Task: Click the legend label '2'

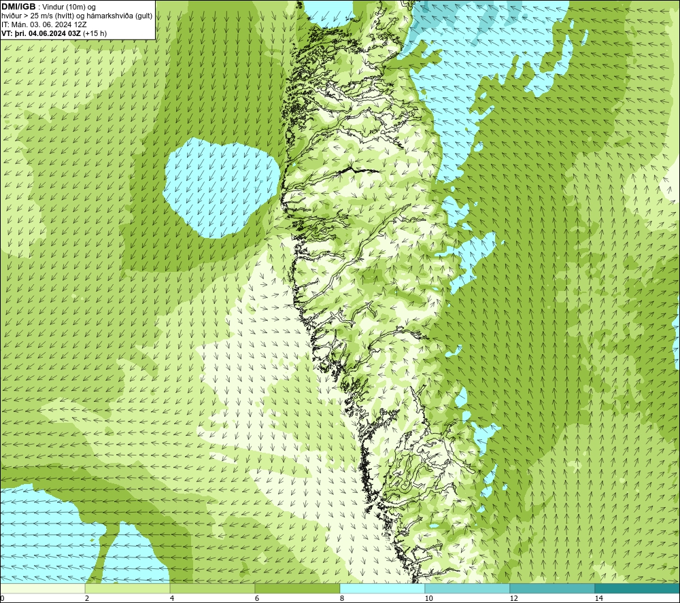Action: point(87,599)
